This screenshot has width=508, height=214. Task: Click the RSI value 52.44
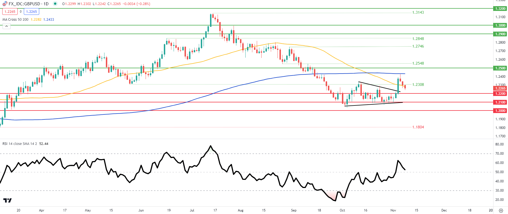click(x=44, y=144)
